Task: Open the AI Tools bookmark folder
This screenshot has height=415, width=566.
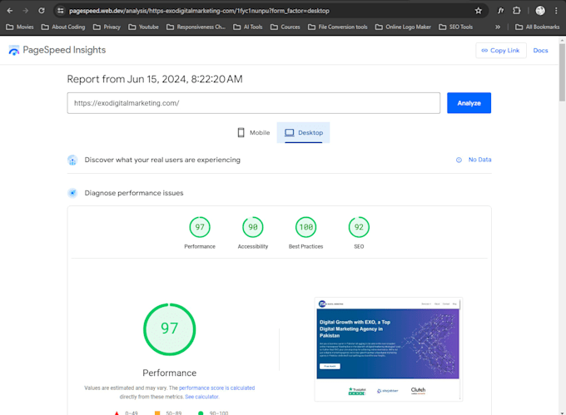Action: point(248,27)
